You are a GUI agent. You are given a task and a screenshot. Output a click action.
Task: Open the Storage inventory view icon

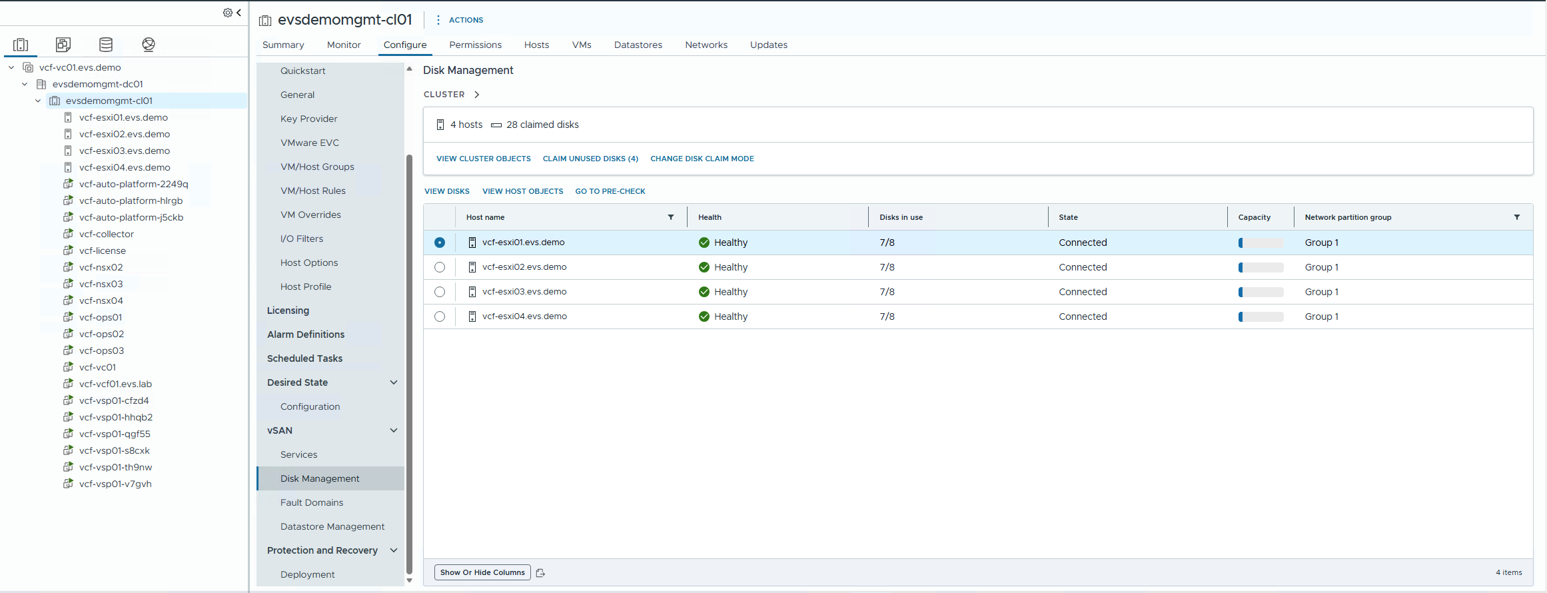click(x=106, y=45)
